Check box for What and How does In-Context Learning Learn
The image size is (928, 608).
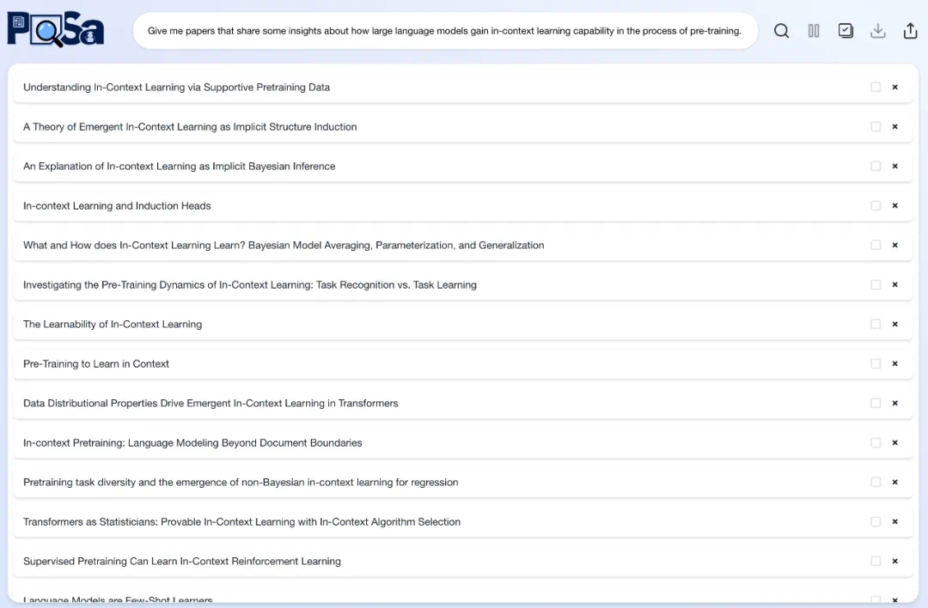coord(876,245)
